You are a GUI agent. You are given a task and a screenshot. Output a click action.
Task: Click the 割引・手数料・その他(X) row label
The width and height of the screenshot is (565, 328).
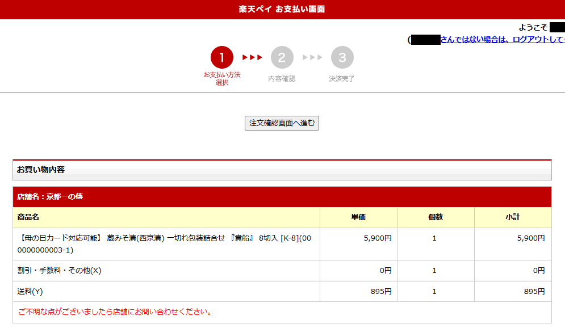[60, 271]
